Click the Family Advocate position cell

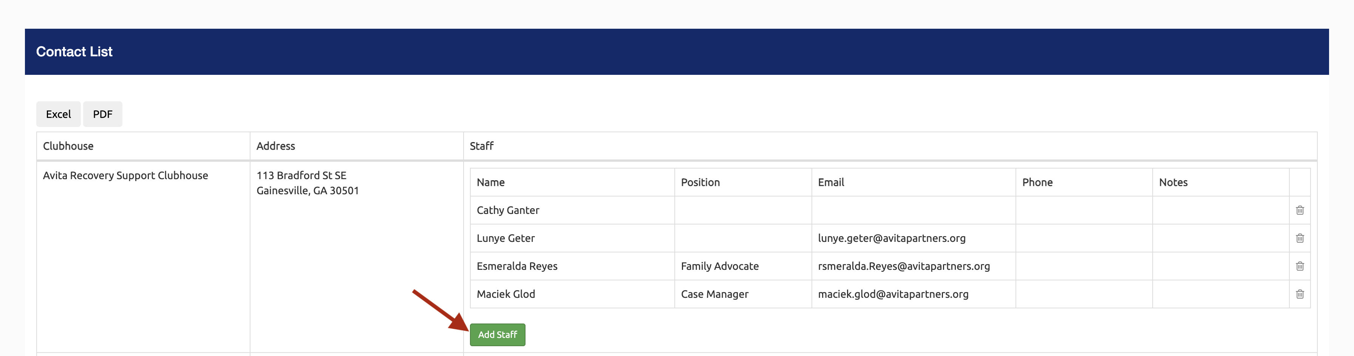(720, 266)
